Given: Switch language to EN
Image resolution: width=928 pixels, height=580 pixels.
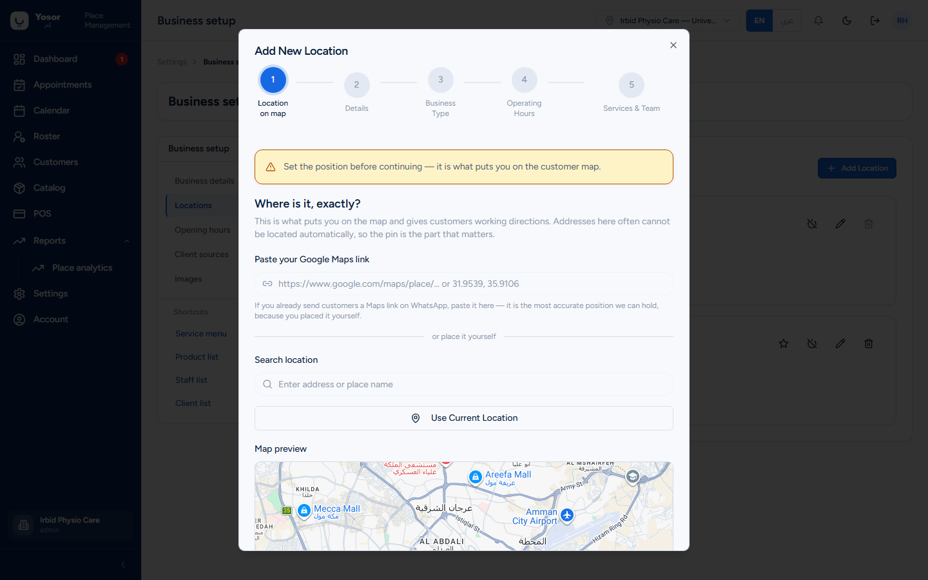Looking at the screenshot, I should 759,21.
